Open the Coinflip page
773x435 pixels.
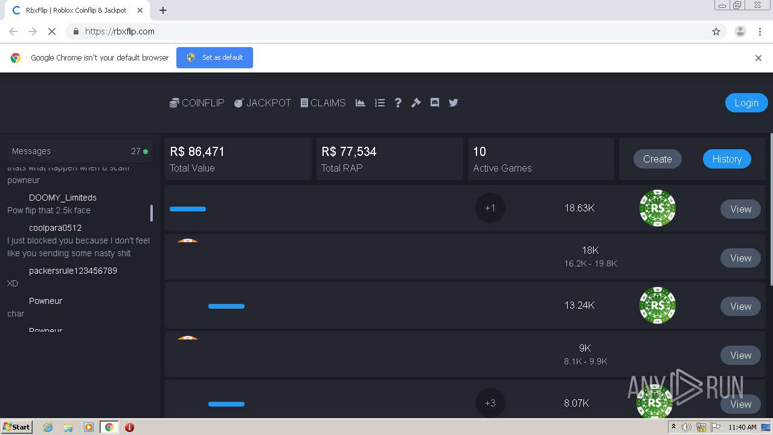tap(197, 103)
